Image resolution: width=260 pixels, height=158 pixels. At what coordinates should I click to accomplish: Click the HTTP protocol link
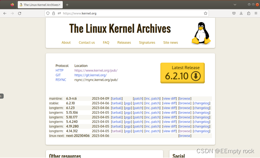point(59,71)
